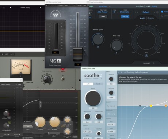
Task: Enable the bypass option in soothe2
Action: pos(108,138)
